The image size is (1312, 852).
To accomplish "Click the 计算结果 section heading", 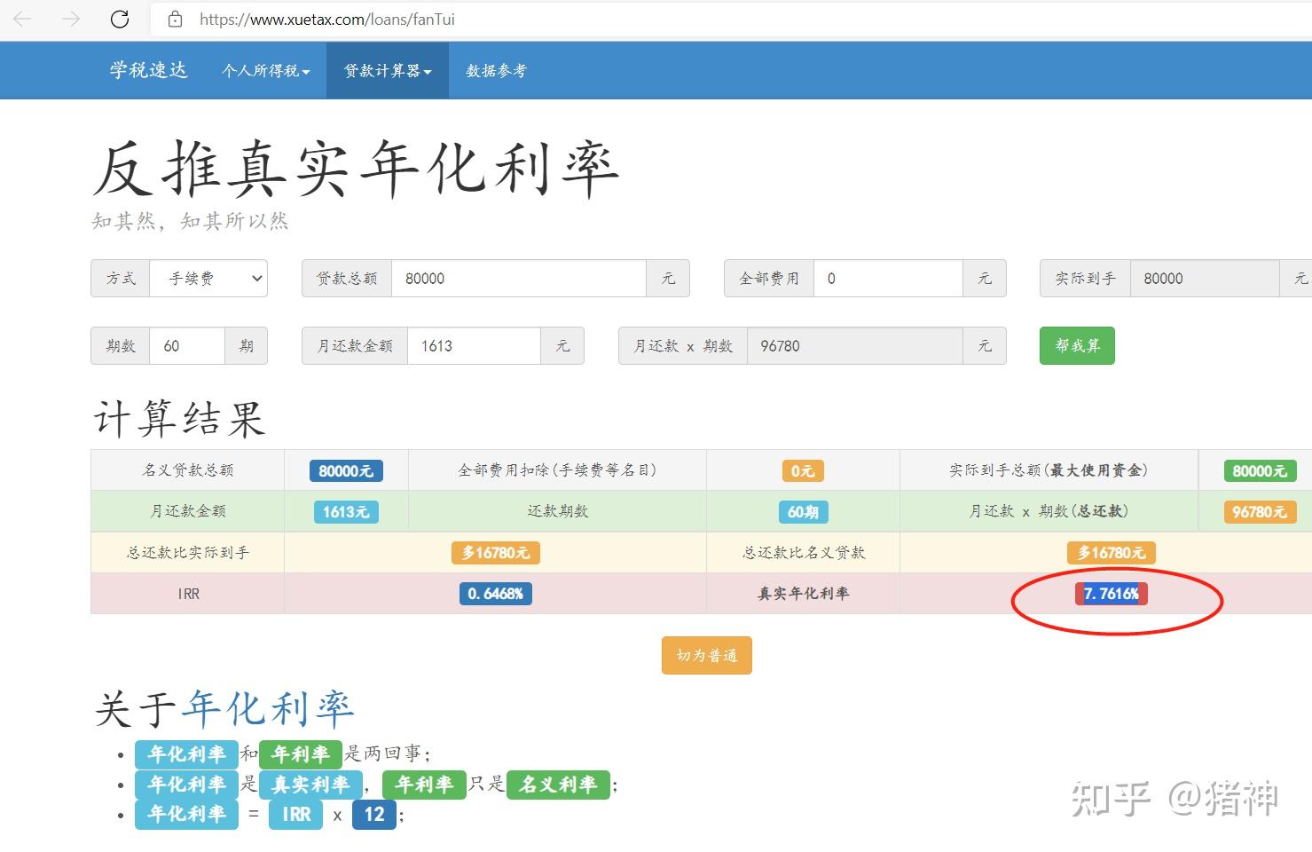I will coord(179,418).
